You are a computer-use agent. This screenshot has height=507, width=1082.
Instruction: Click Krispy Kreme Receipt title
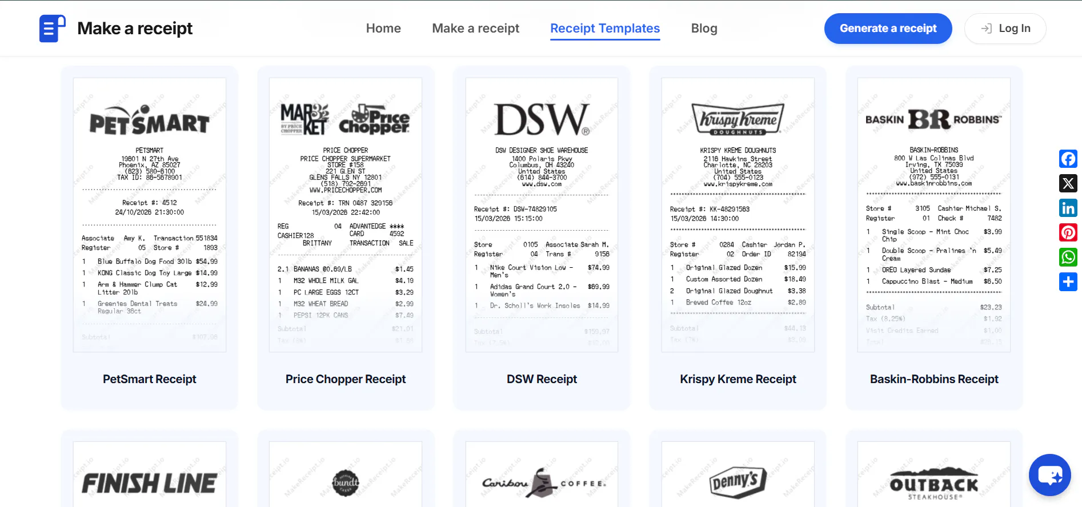click(738, 379)
